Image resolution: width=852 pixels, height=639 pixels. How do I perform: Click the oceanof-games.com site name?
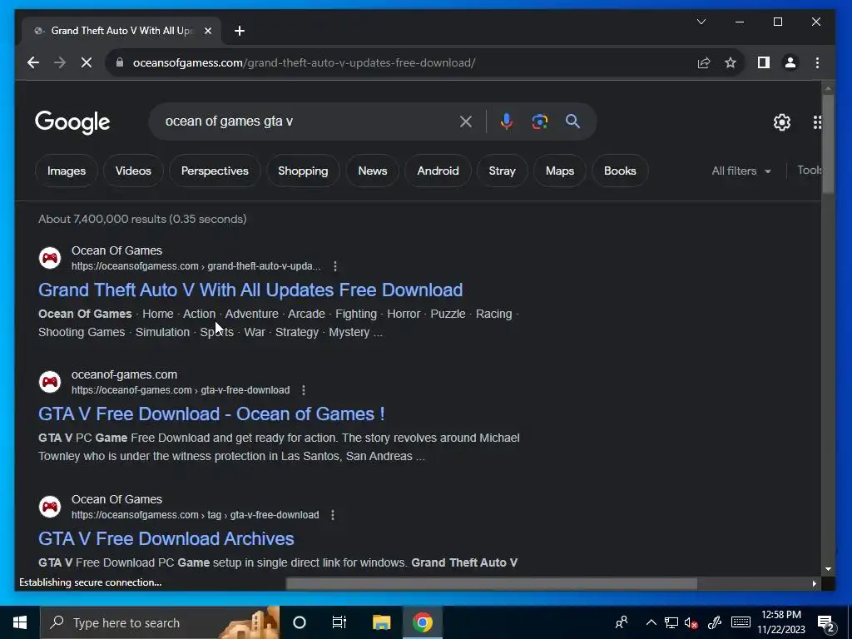pyautogui.click(x=125, y=374)
